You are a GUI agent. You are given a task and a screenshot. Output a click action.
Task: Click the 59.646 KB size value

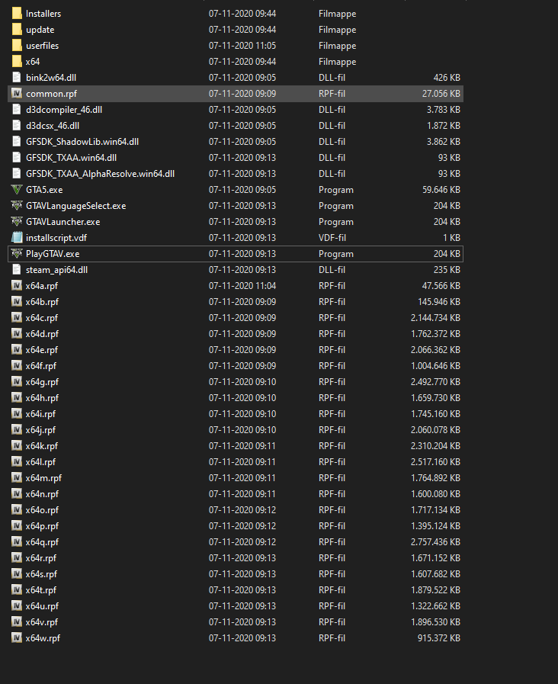click(441, 190)
